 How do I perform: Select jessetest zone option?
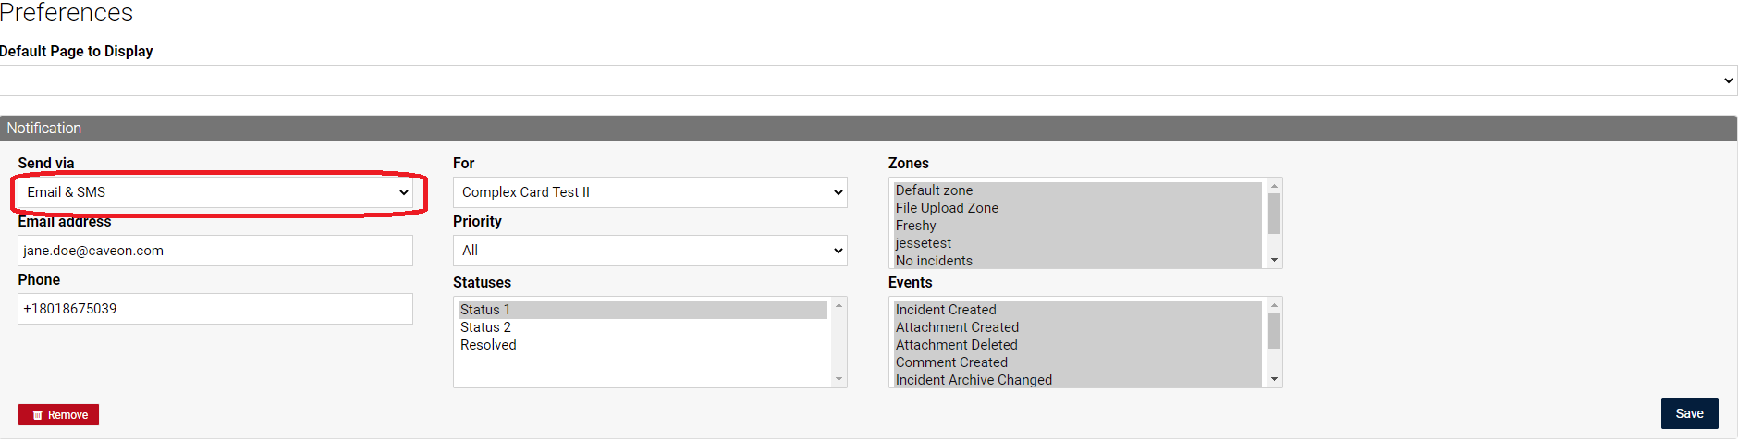[x=1078, y=243]
